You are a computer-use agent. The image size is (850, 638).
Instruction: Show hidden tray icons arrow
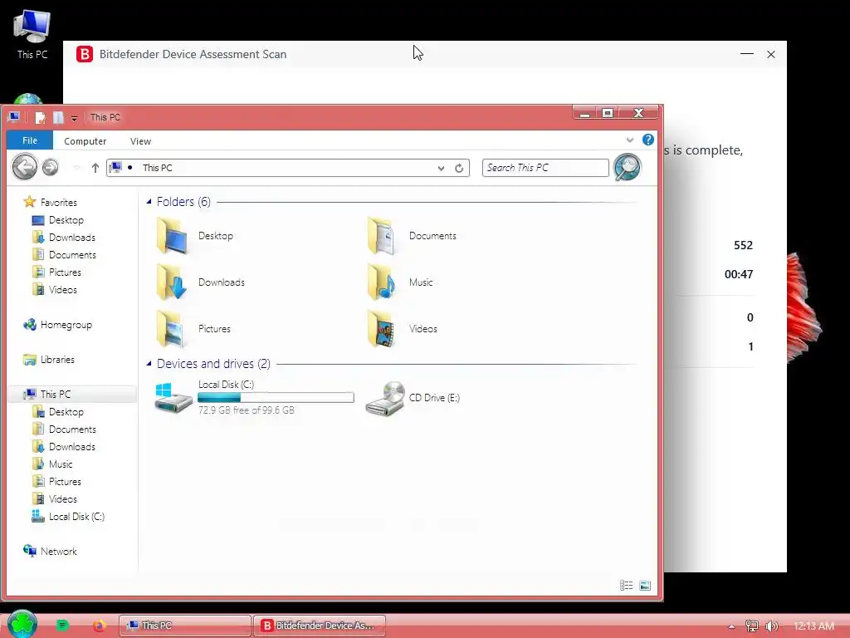tap(731, 626)
